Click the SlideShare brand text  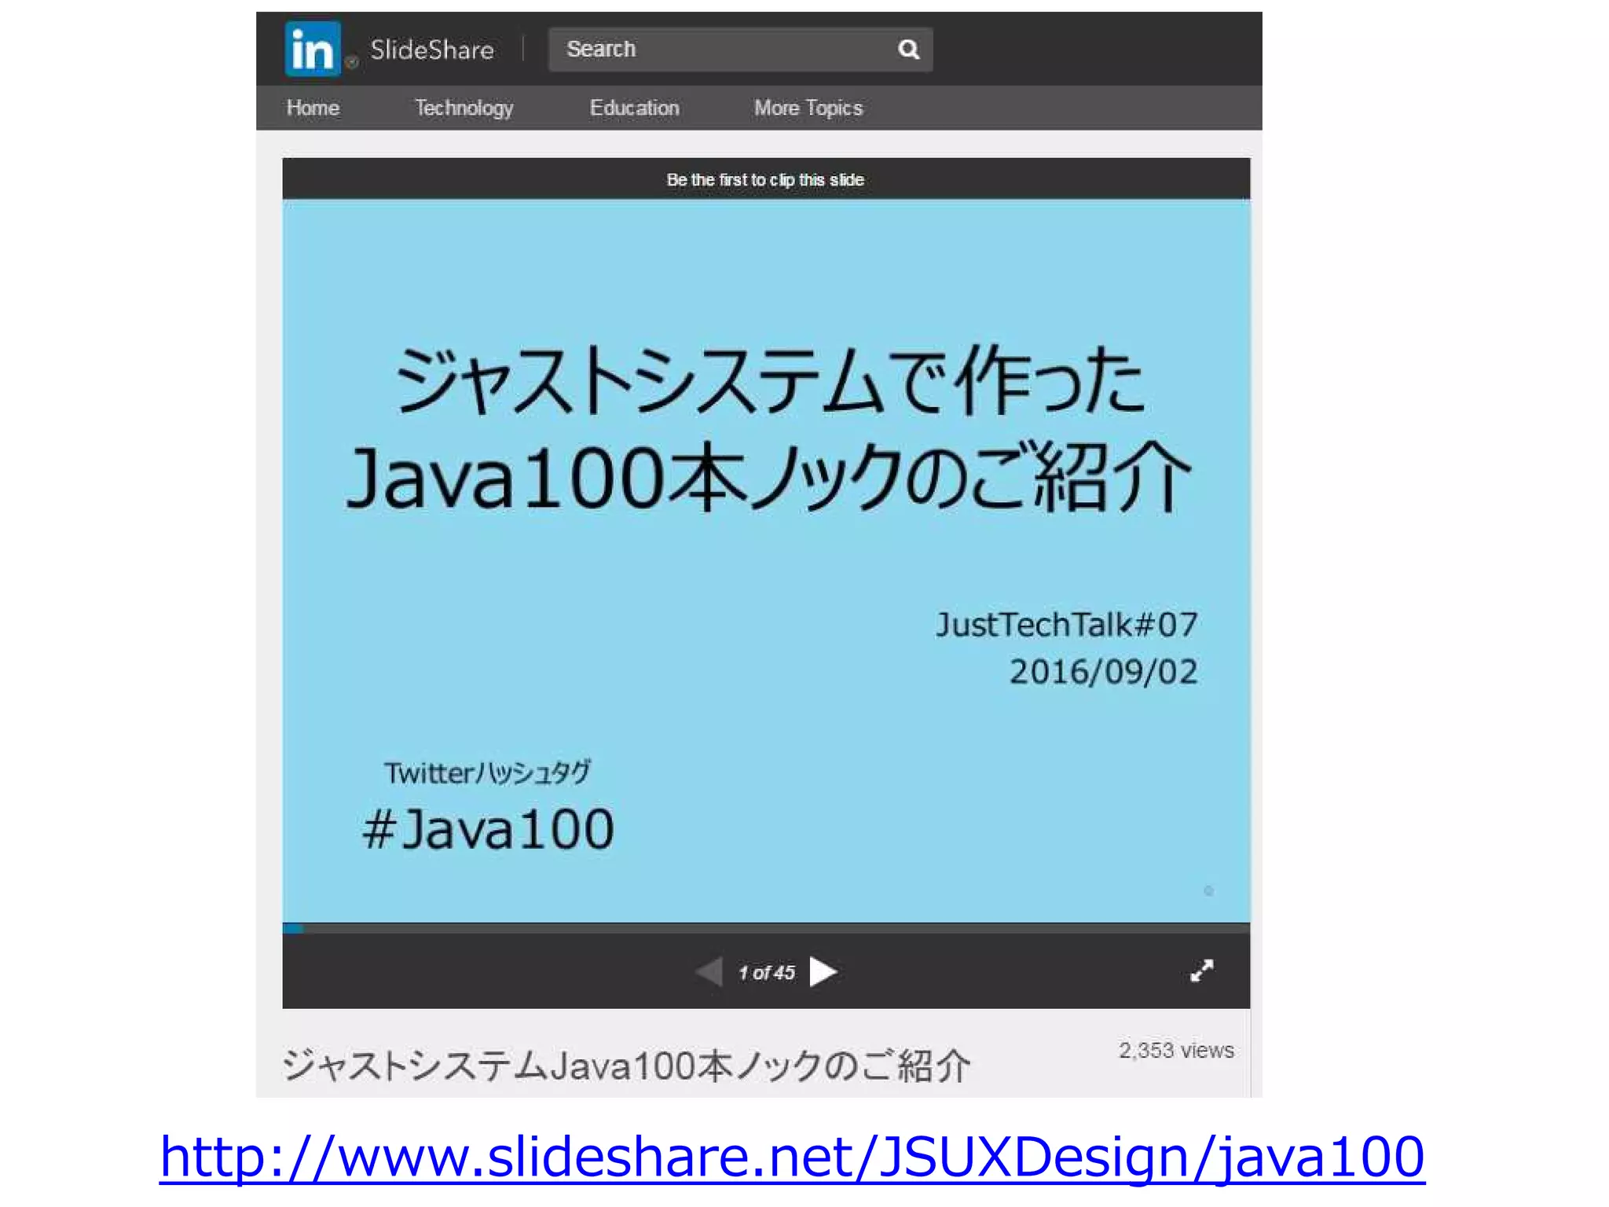click(432, 50)
